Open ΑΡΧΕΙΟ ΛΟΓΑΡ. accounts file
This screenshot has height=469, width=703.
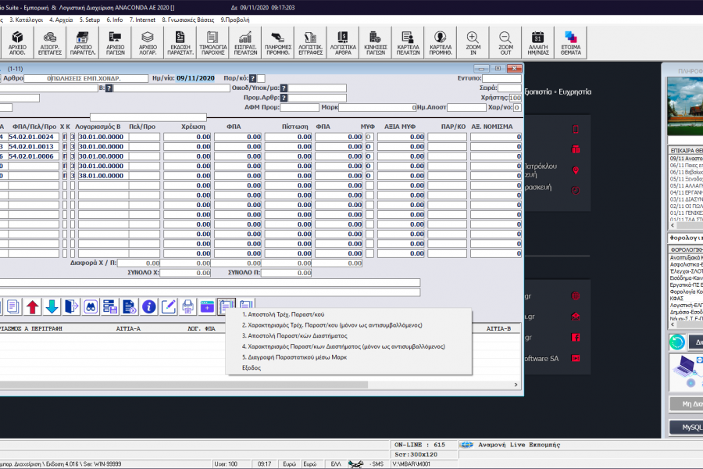pyautogui.click(x=148, y=43)
